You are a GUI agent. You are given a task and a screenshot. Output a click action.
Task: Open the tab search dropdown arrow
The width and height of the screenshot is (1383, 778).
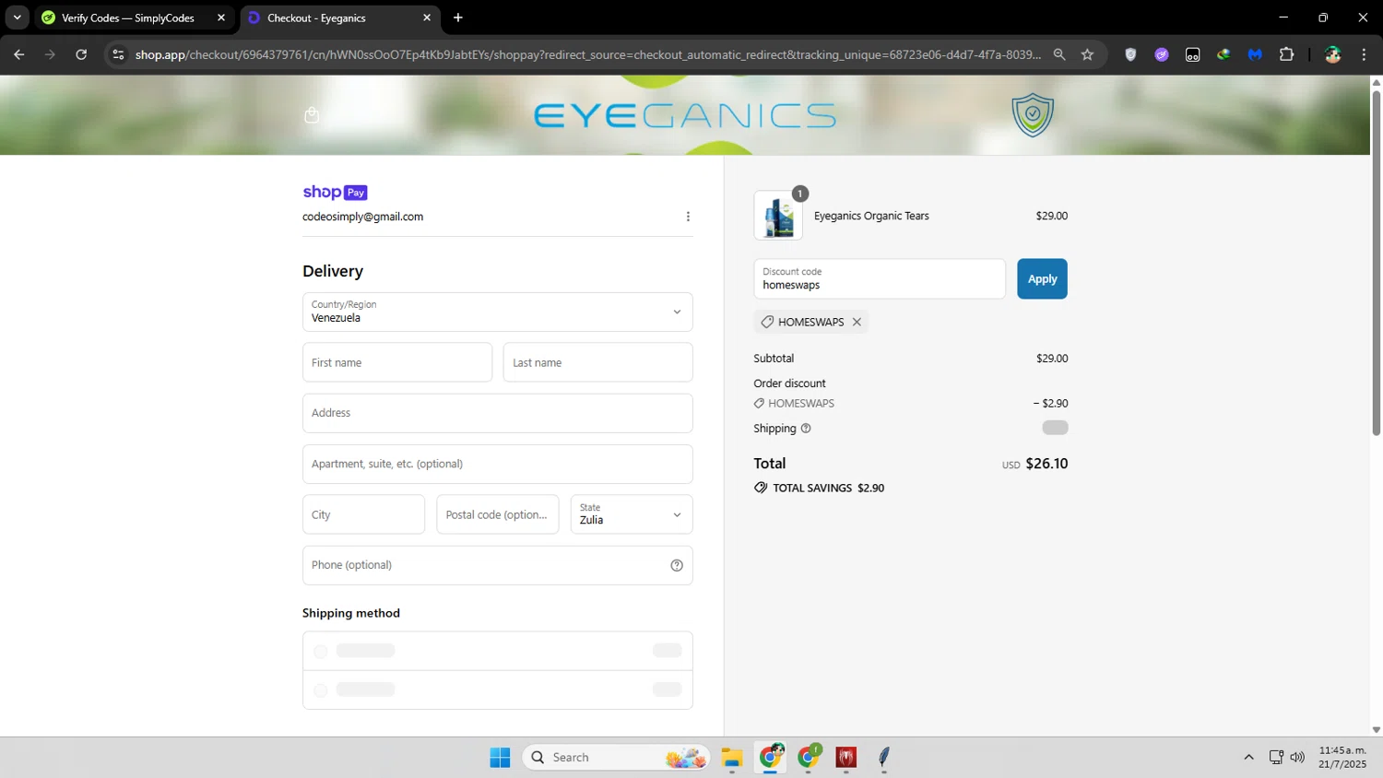coord(17,18)
